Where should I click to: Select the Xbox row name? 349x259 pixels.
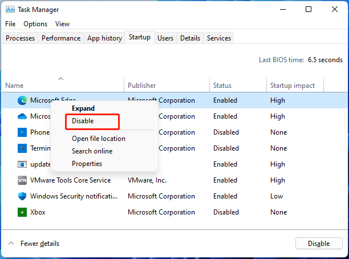click(x=38, y=212)
